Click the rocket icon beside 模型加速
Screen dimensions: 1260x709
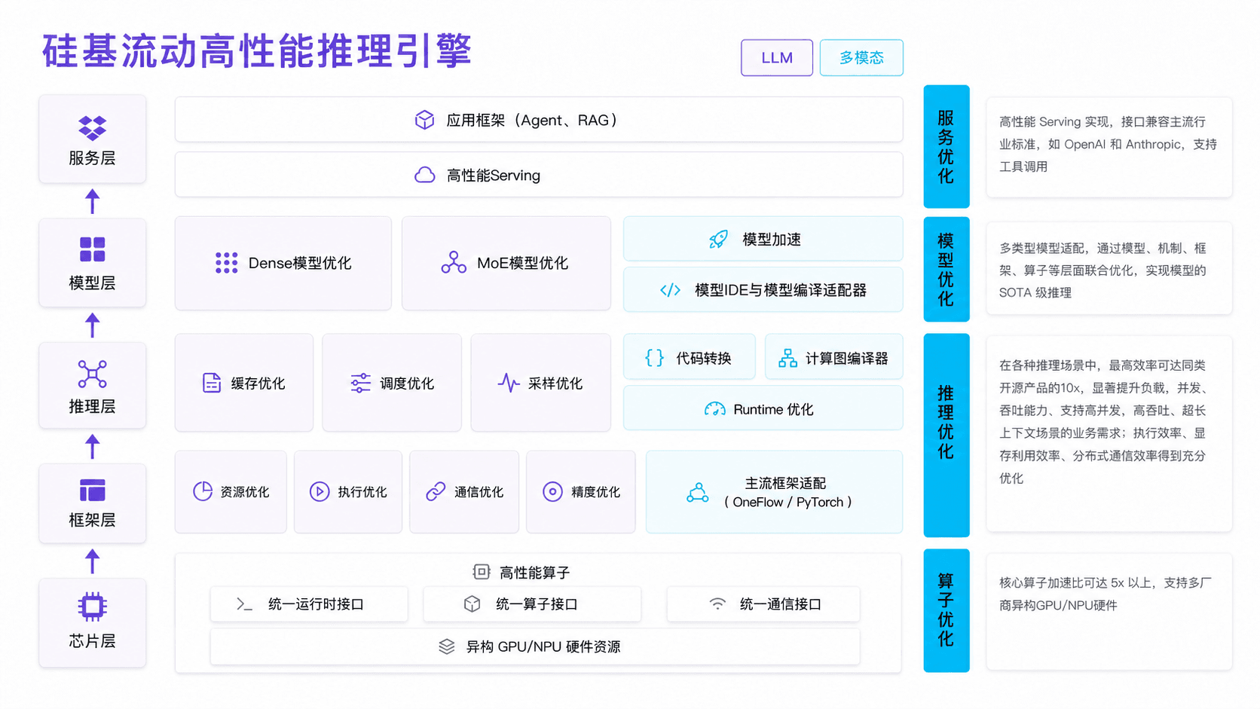click(718, 239)
